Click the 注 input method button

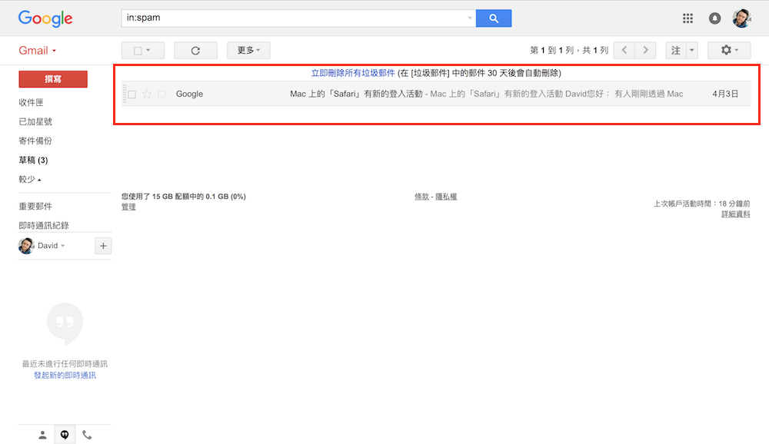[676, 50]
